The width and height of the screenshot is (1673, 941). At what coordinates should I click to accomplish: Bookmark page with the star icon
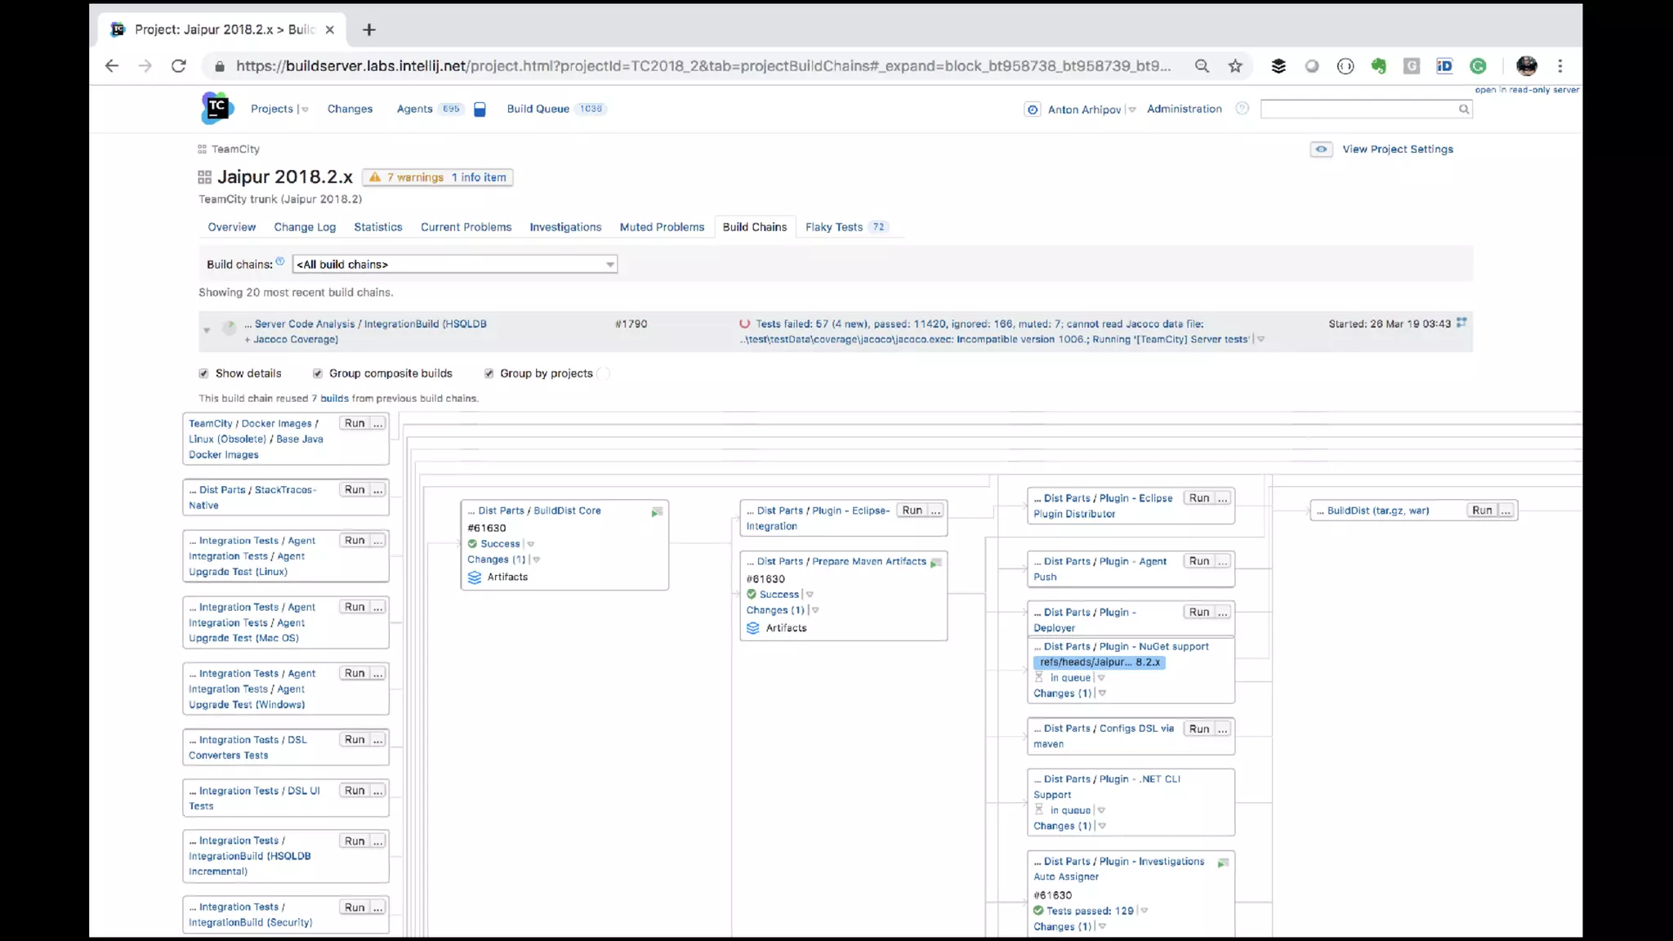pos(1235,66)
